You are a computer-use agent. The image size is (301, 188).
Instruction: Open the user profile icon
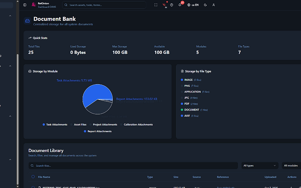pyautogui.click(x=214, y=5)
